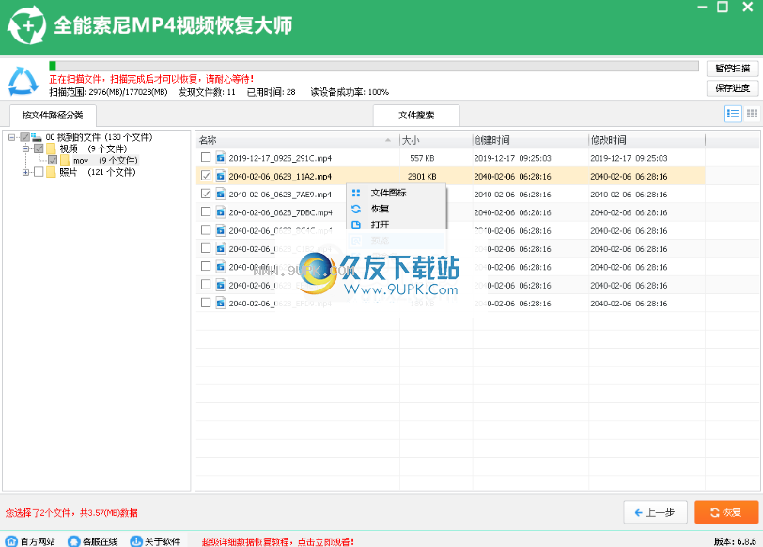Click file icon of 2040-02-06_0628_11A2.mp4

point(221,176)
